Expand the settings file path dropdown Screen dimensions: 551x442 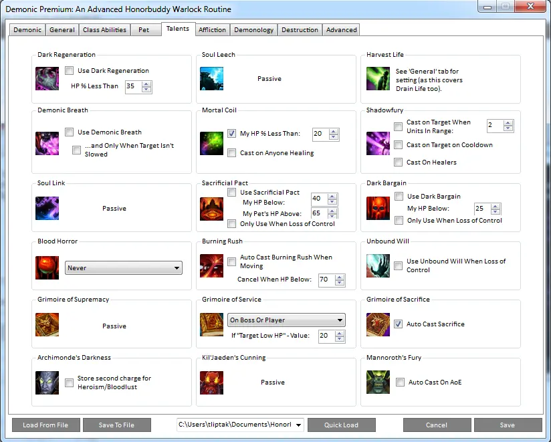point(298,425)
